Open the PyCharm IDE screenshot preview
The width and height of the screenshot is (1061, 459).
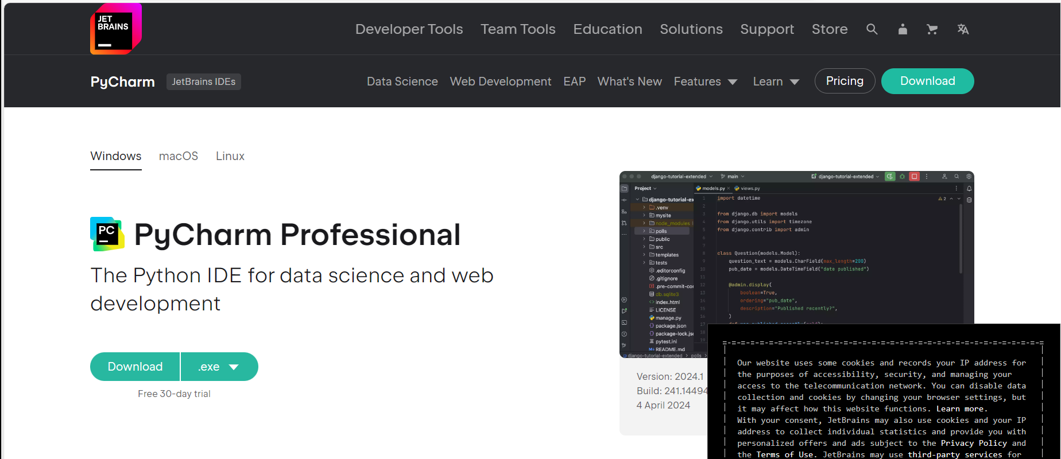tap(797, 264)
